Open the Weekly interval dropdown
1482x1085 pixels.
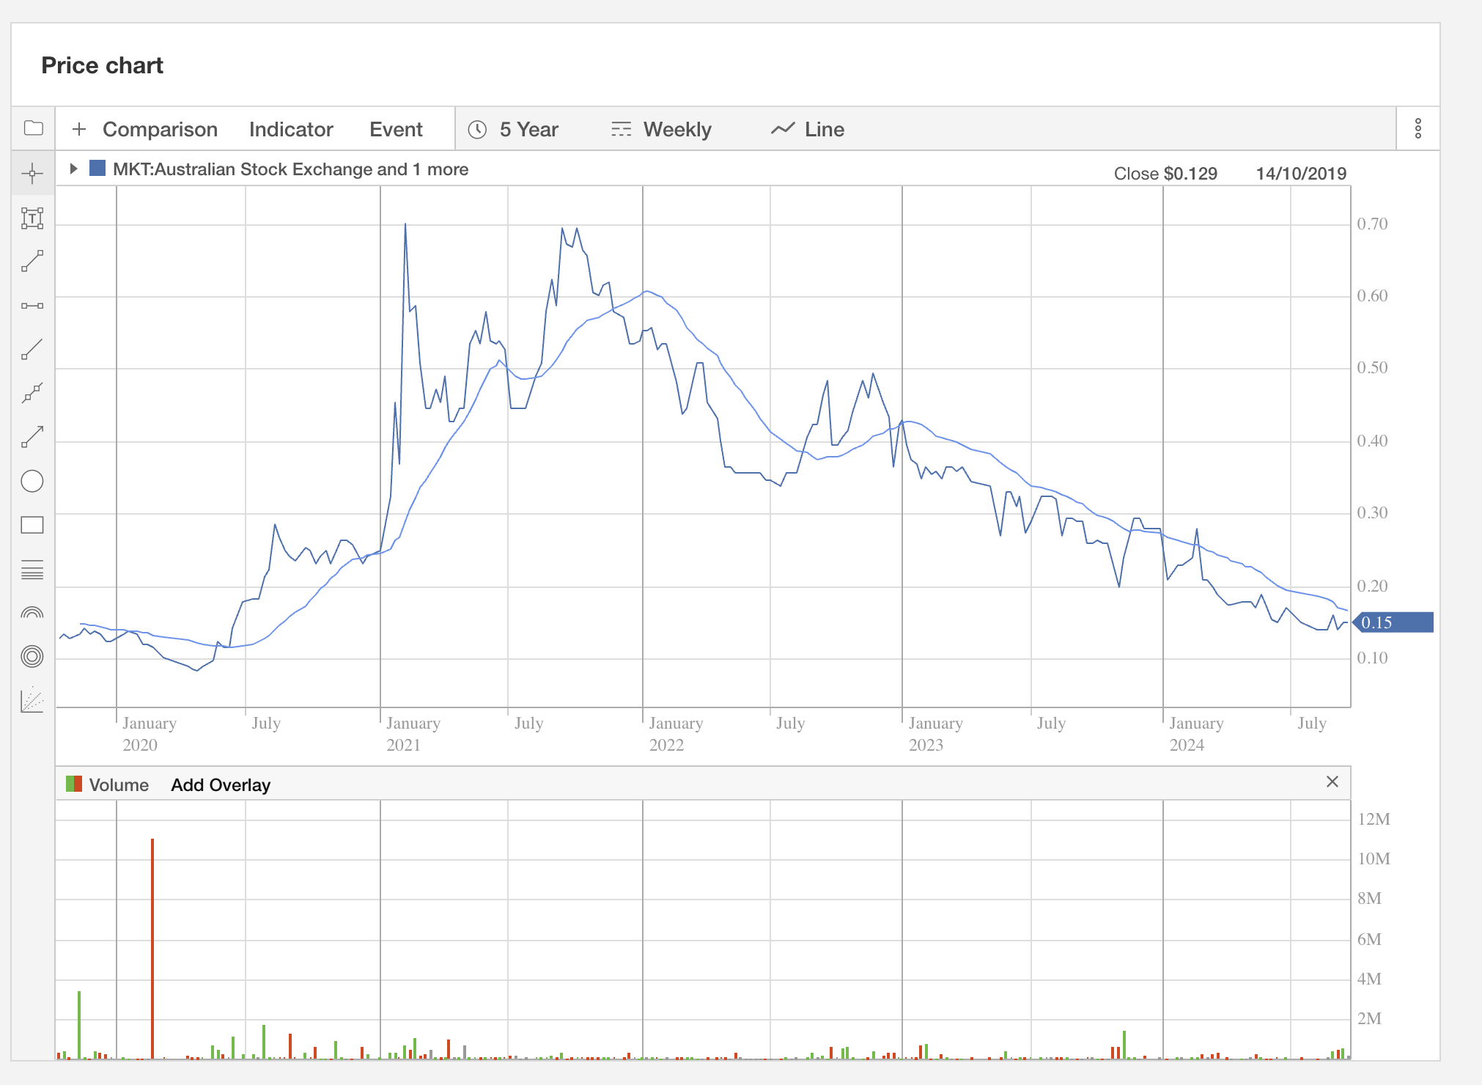662,130
